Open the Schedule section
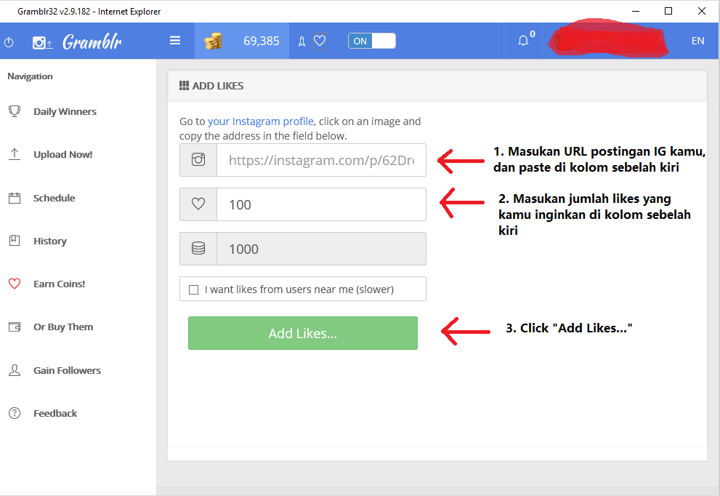The height and width of the screenshot is (496, 720). coord(54,198)
